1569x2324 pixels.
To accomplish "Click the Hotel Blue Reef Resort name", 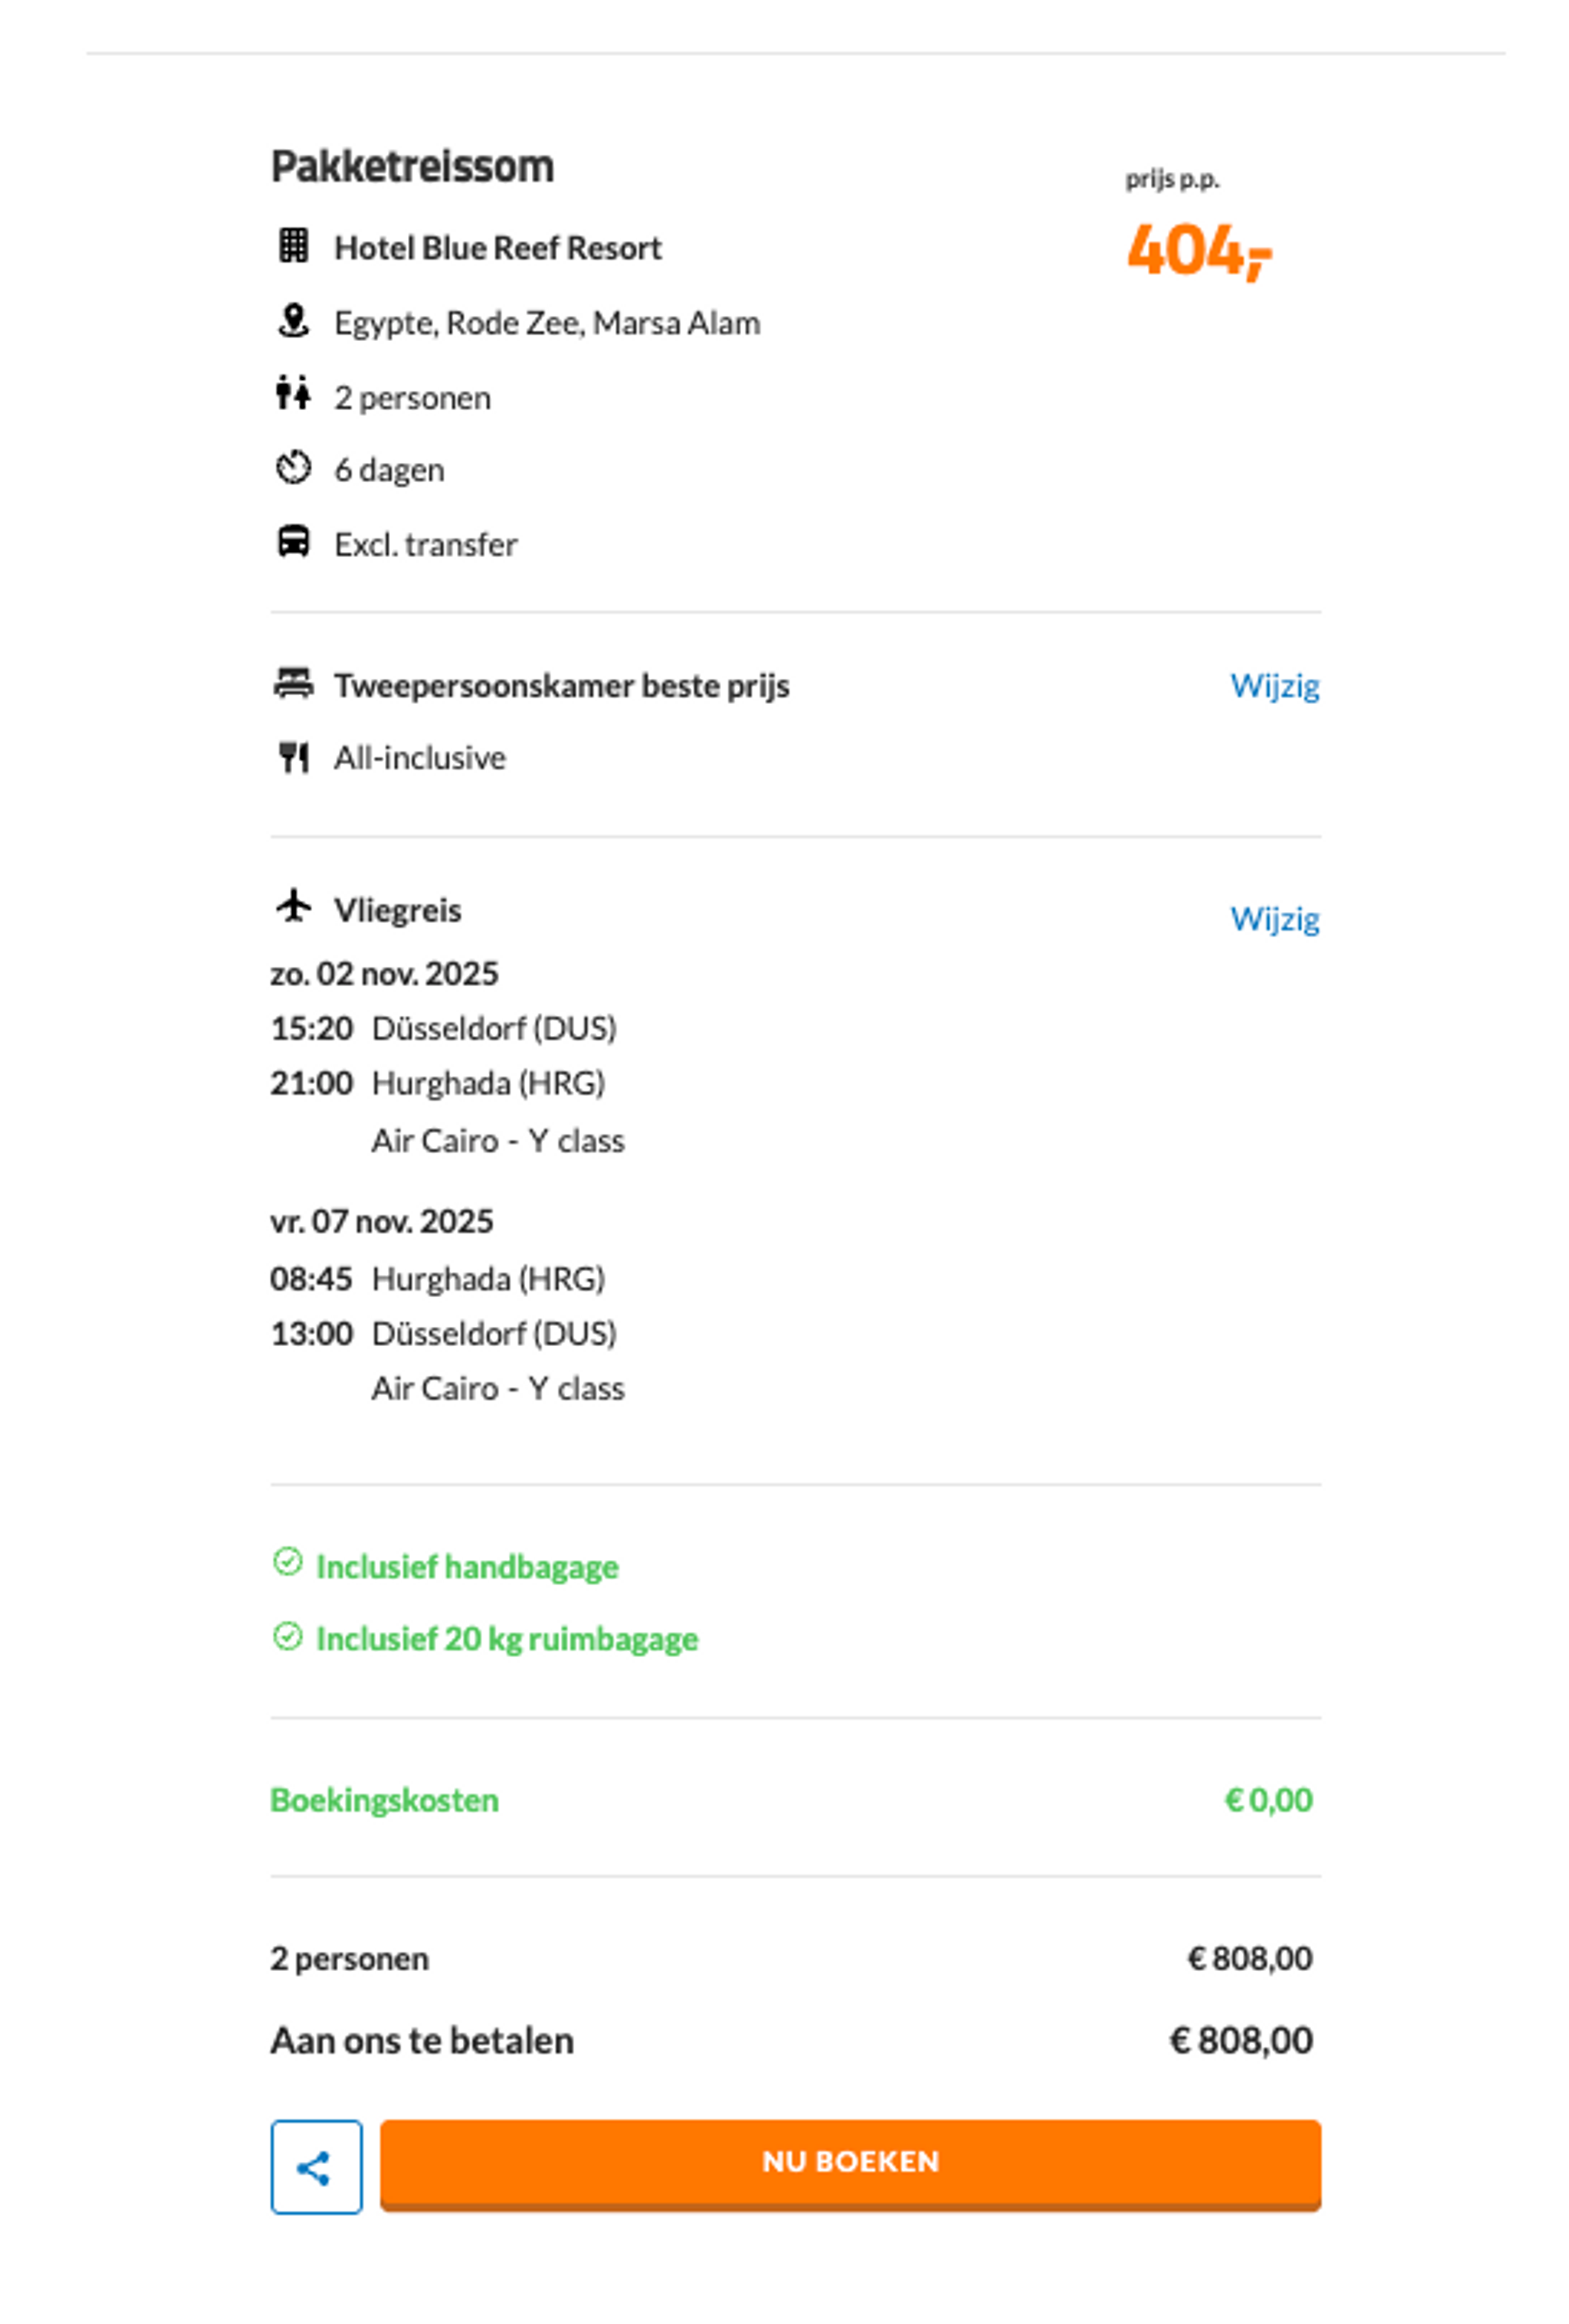I will pos(497,248).
